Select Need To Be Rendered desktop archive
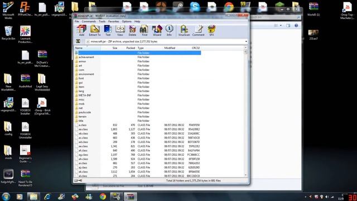 point(25,178)
